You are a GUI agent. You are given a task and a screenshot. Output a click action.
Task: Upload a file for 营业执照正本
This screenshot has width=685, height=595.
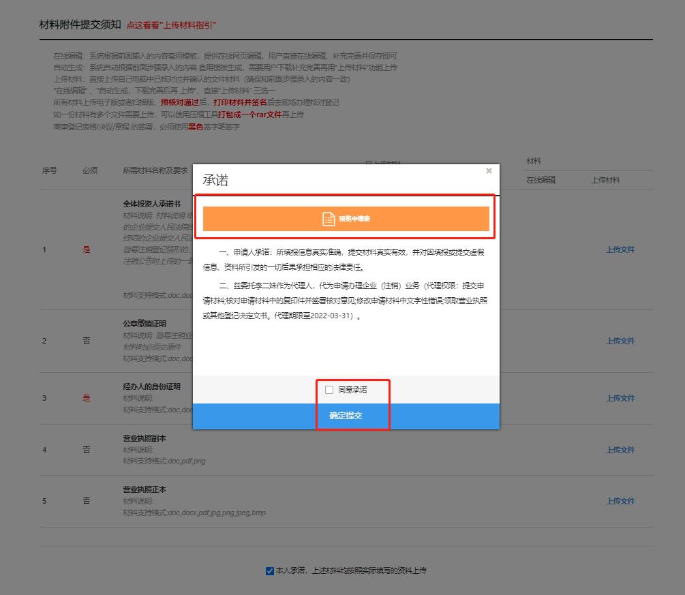pos(622,500)
